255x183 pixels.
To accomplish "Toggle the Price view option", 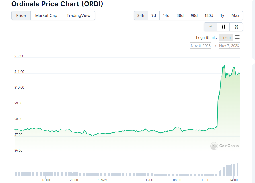I will pyautogui.click(x=21, y=15).
